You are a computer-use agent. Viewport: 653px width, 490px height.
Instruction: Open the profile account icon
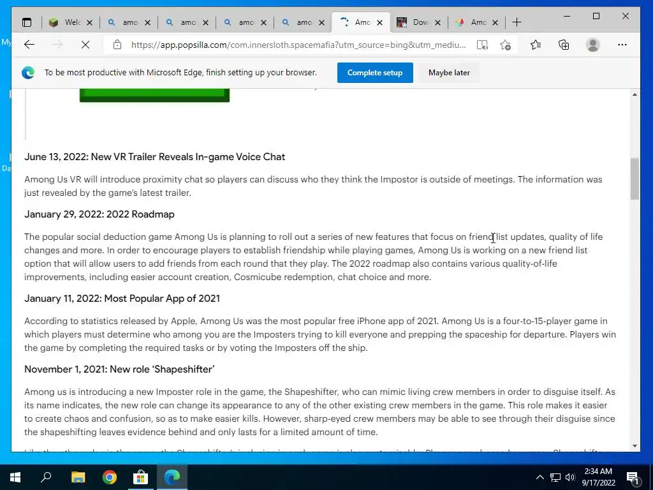(592, 45)
